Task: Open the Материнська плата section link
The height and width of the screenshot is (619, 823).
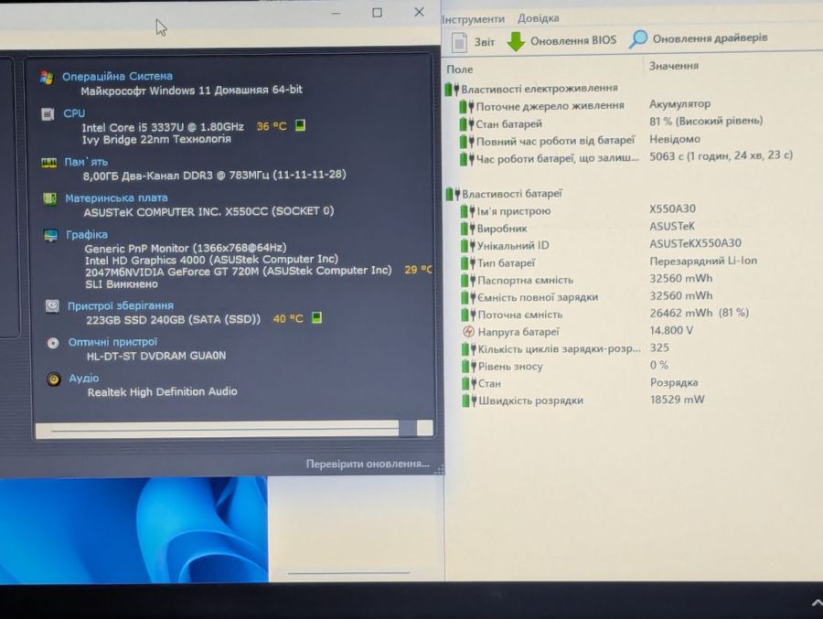Action: point(116,197)
